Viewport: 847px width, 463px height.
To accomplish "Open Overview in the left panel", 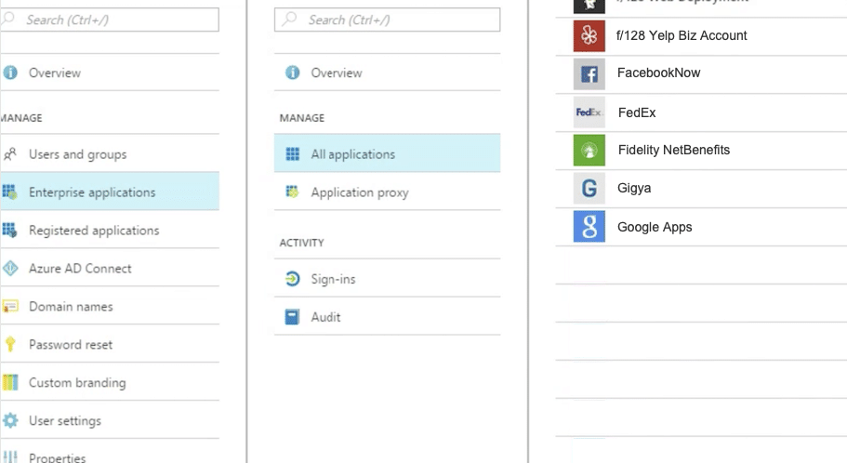I will click(x=110, y=73).
